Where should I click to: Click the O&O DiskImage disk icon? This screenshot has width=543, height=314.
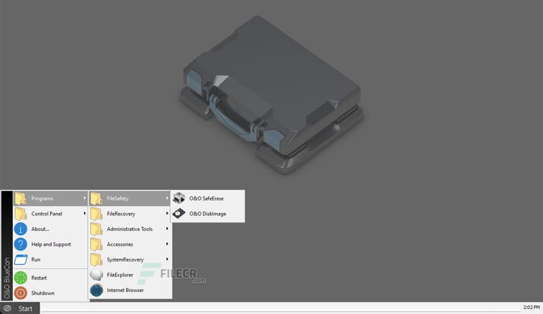pos(179,213)
